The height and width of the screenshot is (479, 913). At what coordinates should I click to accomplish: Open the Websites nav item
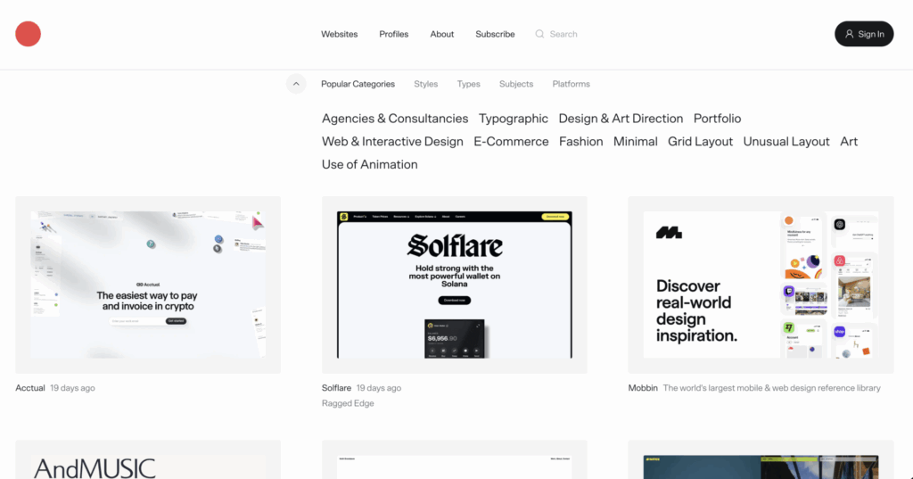click(x=340, y=34)
